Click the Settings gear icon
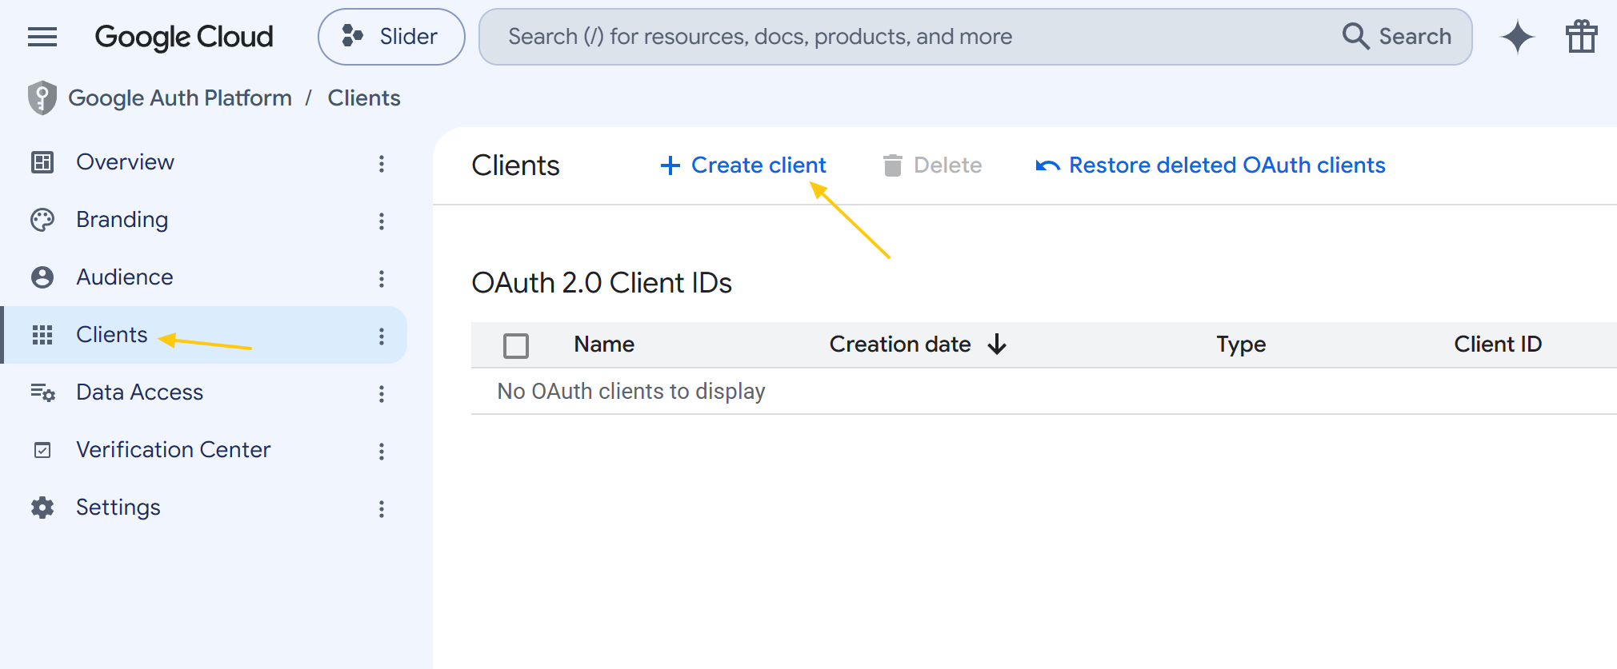This screenshot has height=669, width=1617. tap(42, 508)
